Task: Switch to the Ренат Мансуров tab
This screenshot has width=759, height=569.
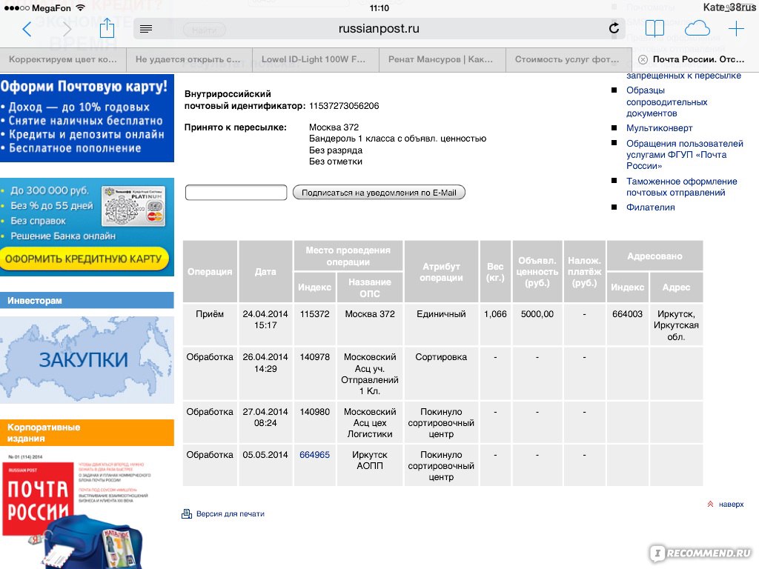Action: click(442, 59)
